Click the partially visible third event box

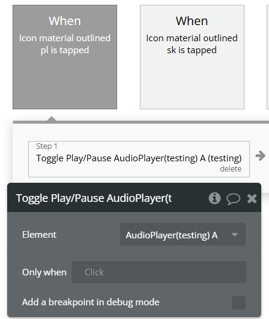click(268, 57)
